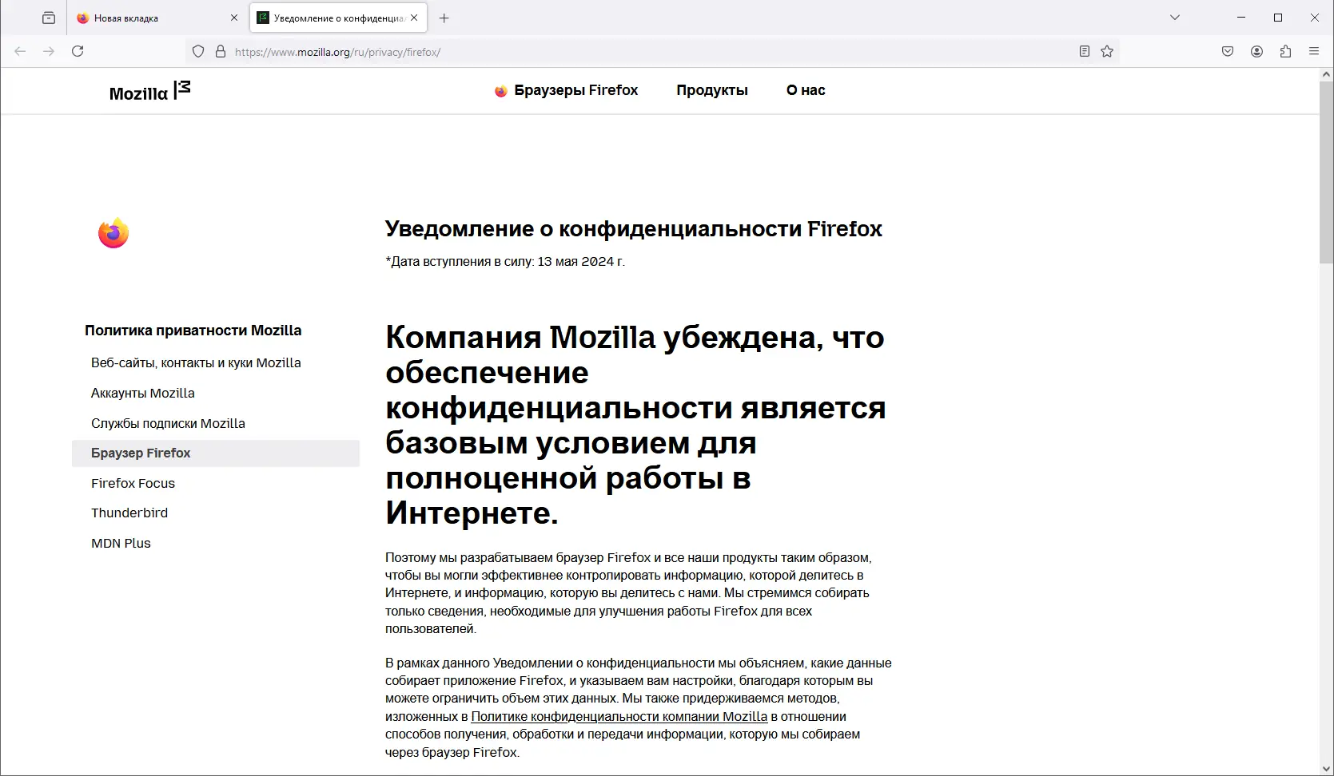
Task: Open the list all tabs dropdown
Action: click(x=1174, y=17)
